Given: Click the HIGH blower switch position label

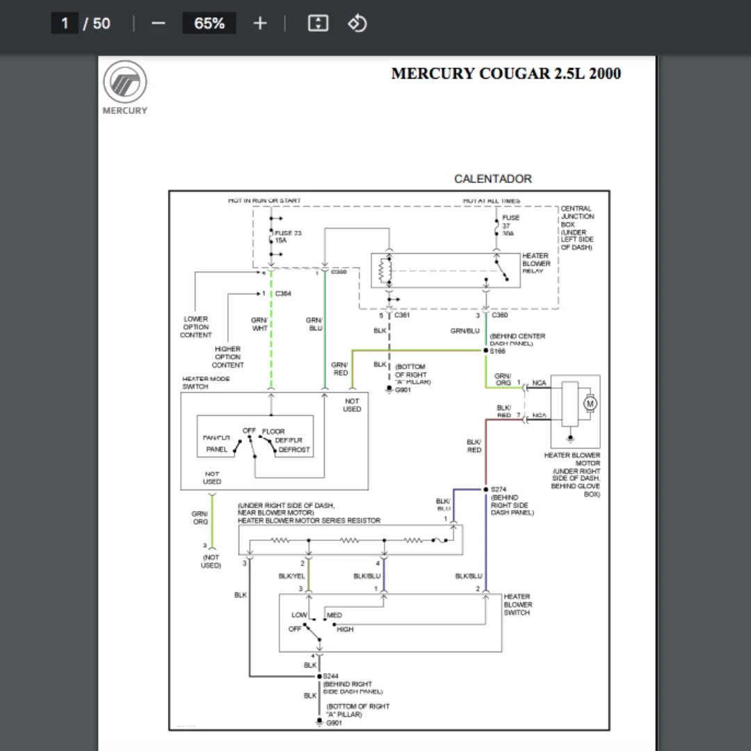Looking at the screenshot, I should 345,629.
